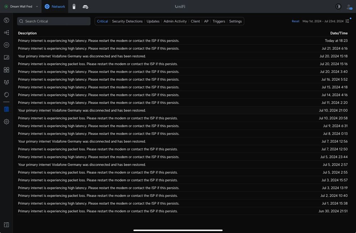Open the high latency alert from Today 18:23
This screenshot has height=233, width=356.
click(183, 41)
